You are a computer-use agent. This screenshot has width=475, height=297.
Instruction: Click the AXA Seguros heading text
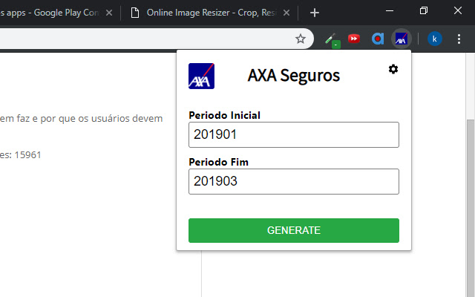pos(294,76)
